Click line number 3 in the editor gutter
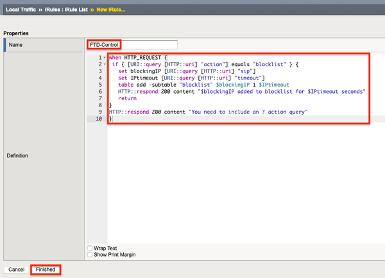385x278 pixels. pos(99,72)
